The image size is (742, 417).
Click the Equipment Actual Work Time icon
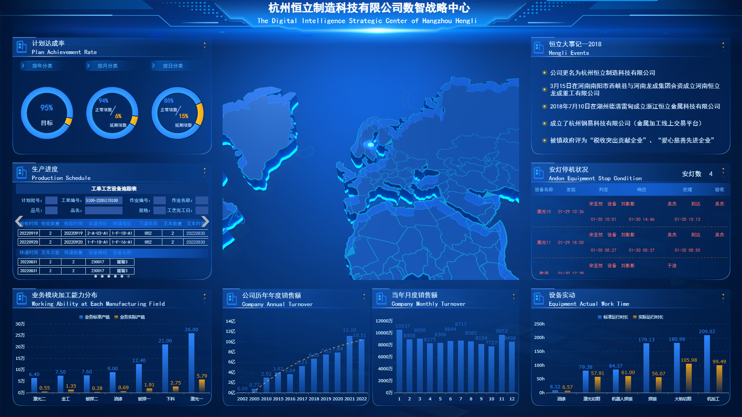click(539, 298)
